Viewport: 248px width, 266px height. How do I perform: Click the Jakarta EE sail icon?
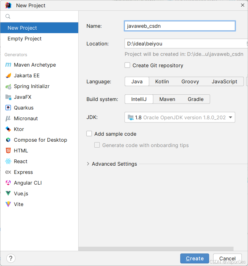coord(8,75)
